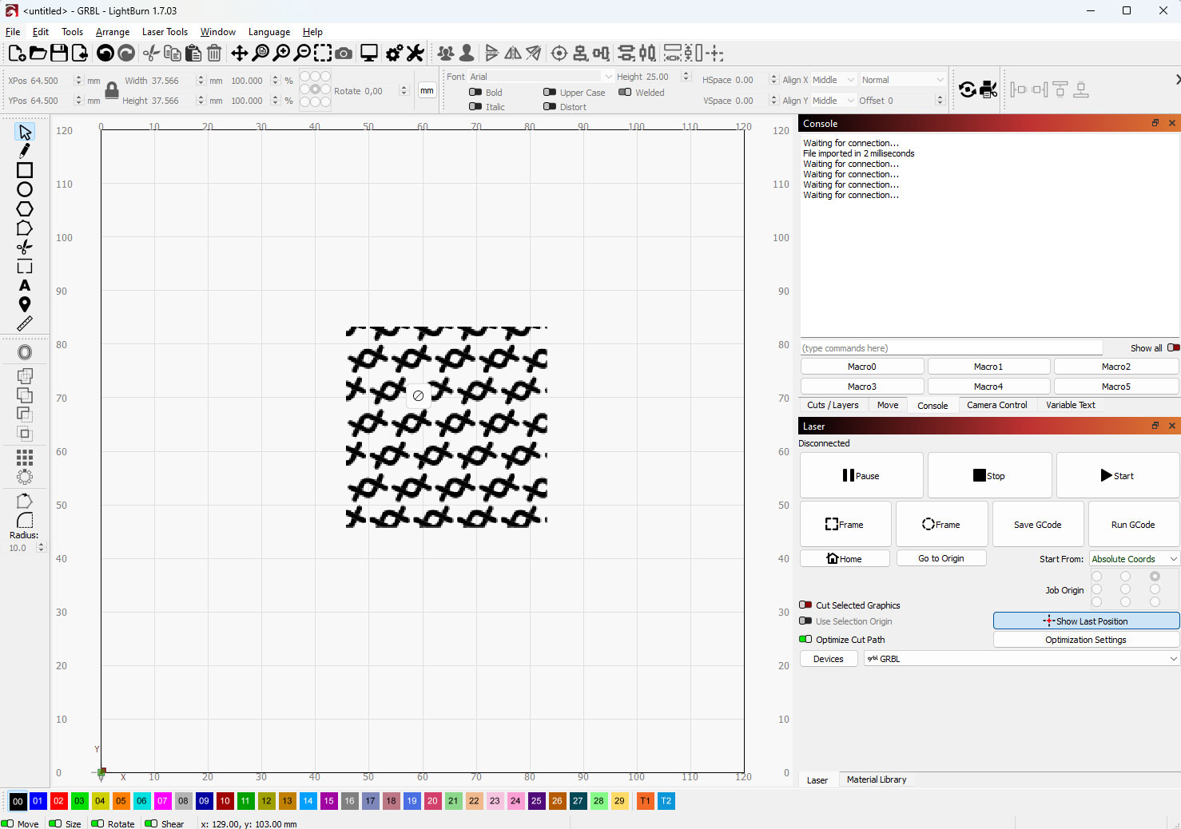Select the Measure ruler tool
Screen dimensions: 1181x829
click(25, 323)
